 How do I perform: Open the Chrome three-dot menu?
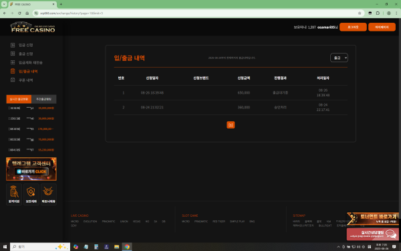(x=396, y=13)
